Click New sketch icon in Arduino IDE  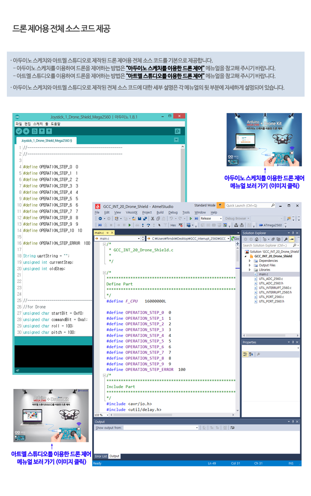35,131
